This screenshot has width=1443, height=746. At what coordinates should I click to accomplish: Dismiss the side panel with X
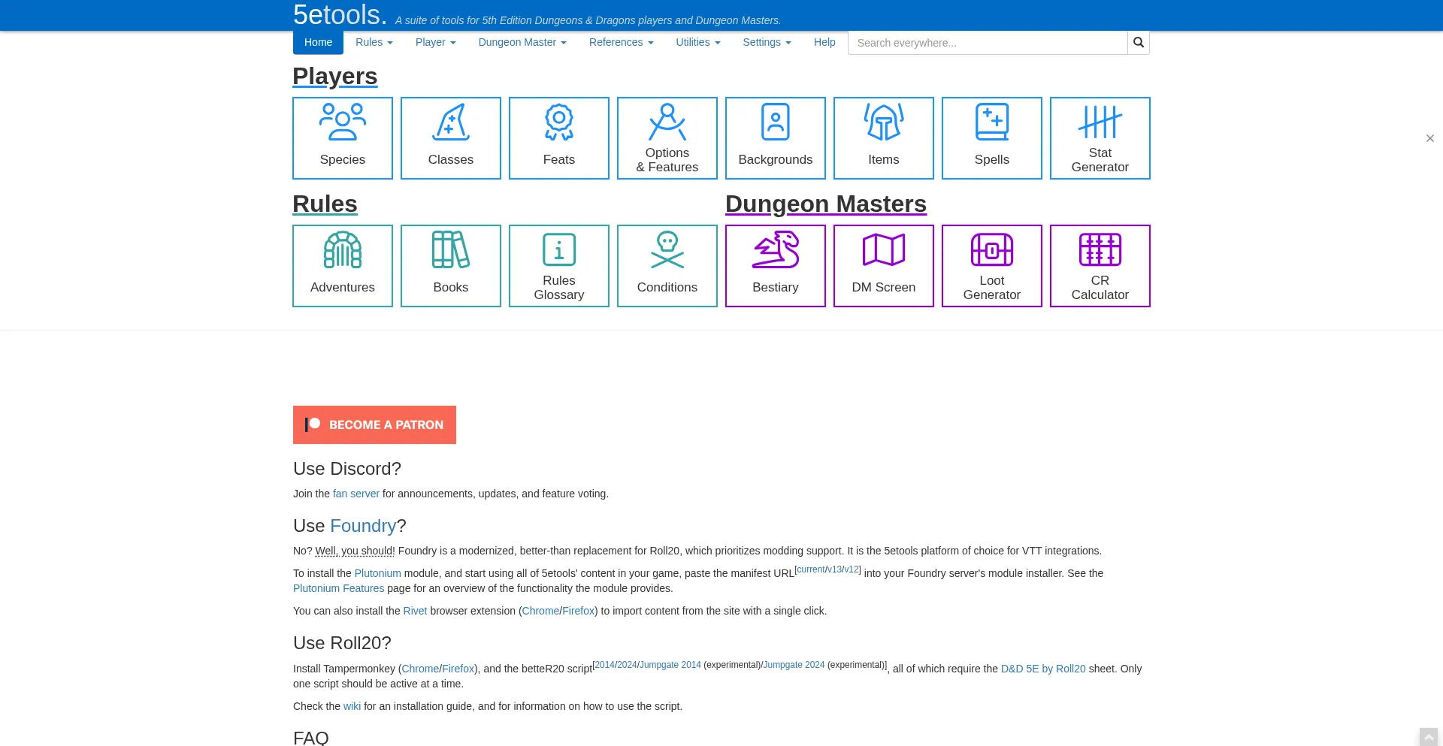click(1429, 138)
